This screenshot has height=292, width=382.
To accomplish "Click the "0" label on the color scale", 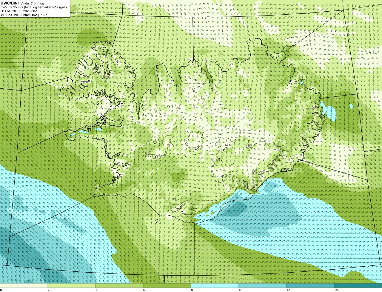I will point(1,290).
